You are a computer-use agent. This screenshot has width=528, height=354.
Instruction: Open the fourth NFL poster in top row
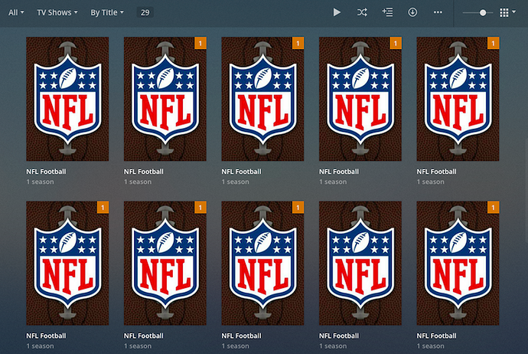tap(360, 99)
